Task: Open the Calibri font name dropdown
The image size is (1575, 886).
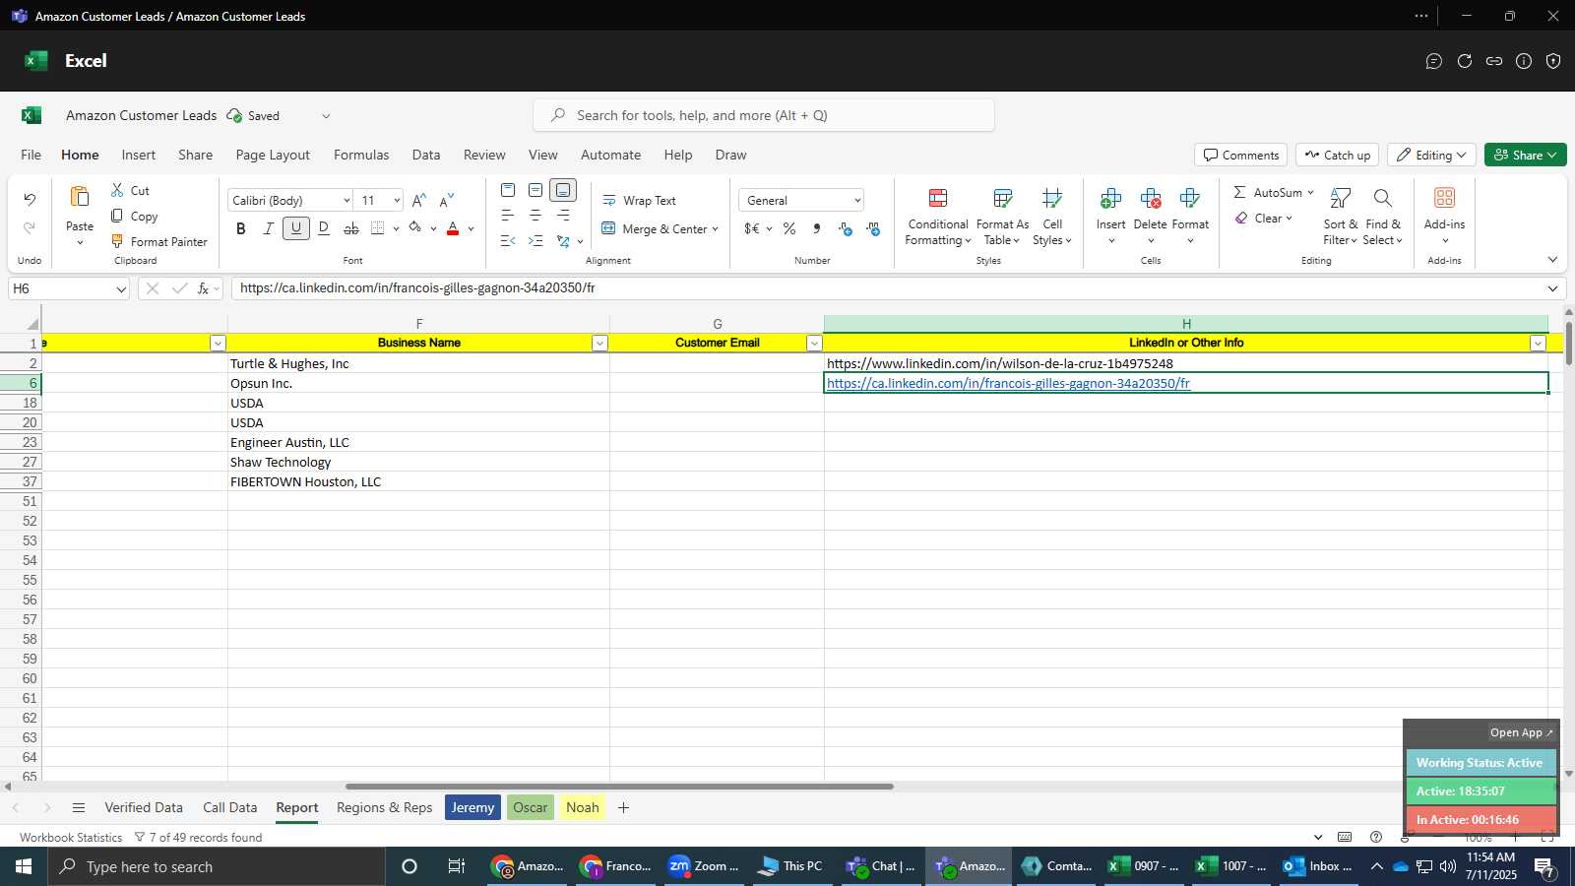Action: pos(346,201)
